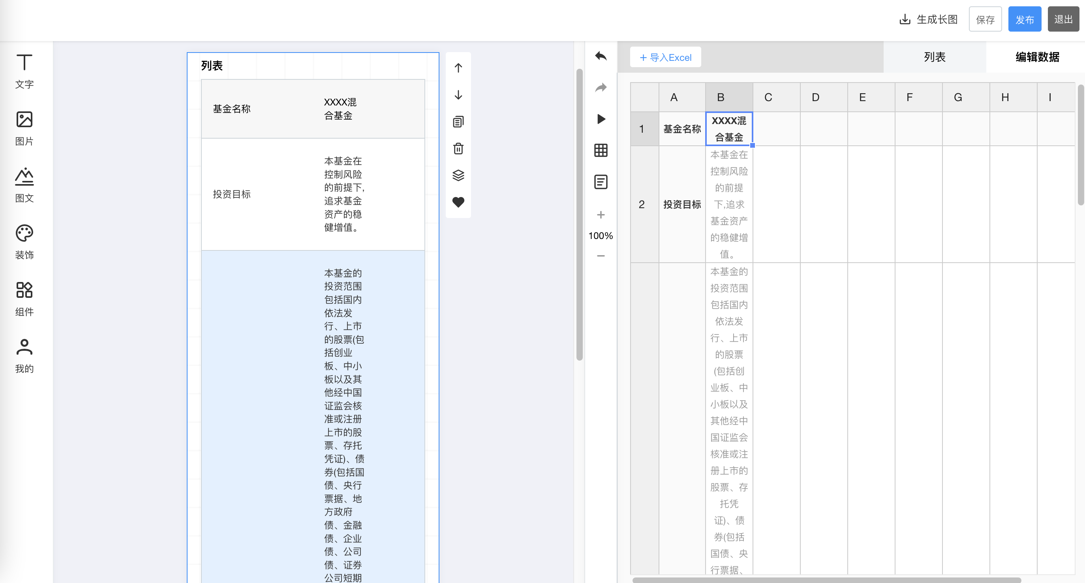Open the document lines icon
Viewport: 1085px width, 583px height.
(x=601, y=182)
